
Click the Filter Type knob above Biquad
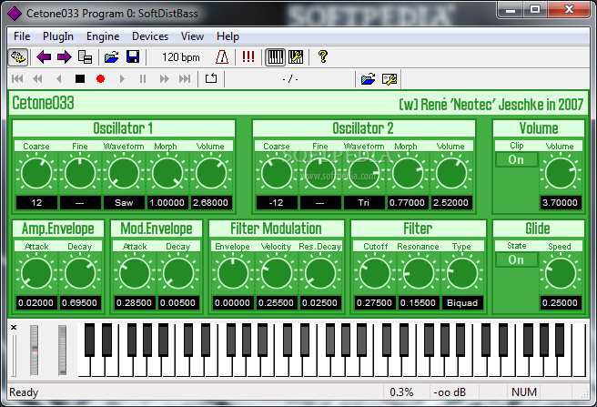pos(462,273)
